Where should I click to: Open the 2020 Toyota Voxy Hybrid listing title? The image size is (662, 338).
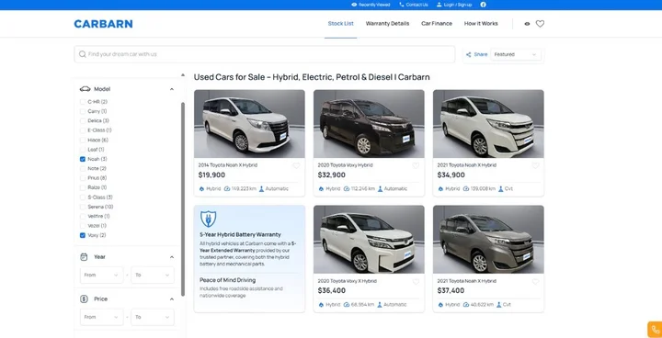point(345,165)
